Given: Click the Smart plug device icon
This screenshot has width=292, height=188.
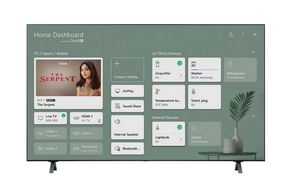Looking at the screenshot, I should pyautogui.click(x=193, y=91).
